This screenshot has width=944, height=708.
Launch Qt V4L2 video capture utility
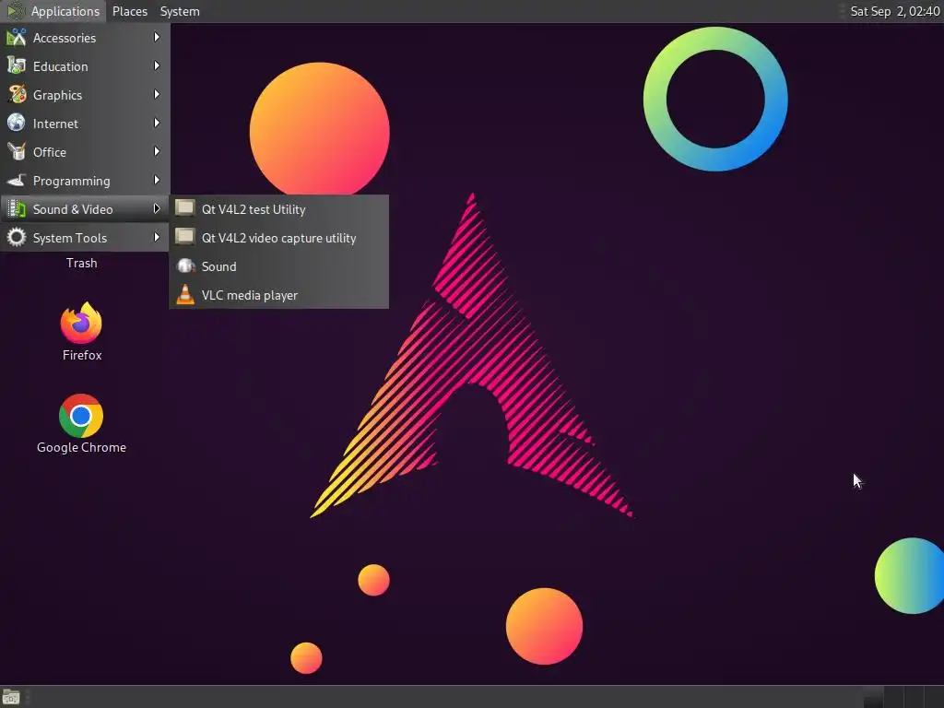(x=278, y=238)
